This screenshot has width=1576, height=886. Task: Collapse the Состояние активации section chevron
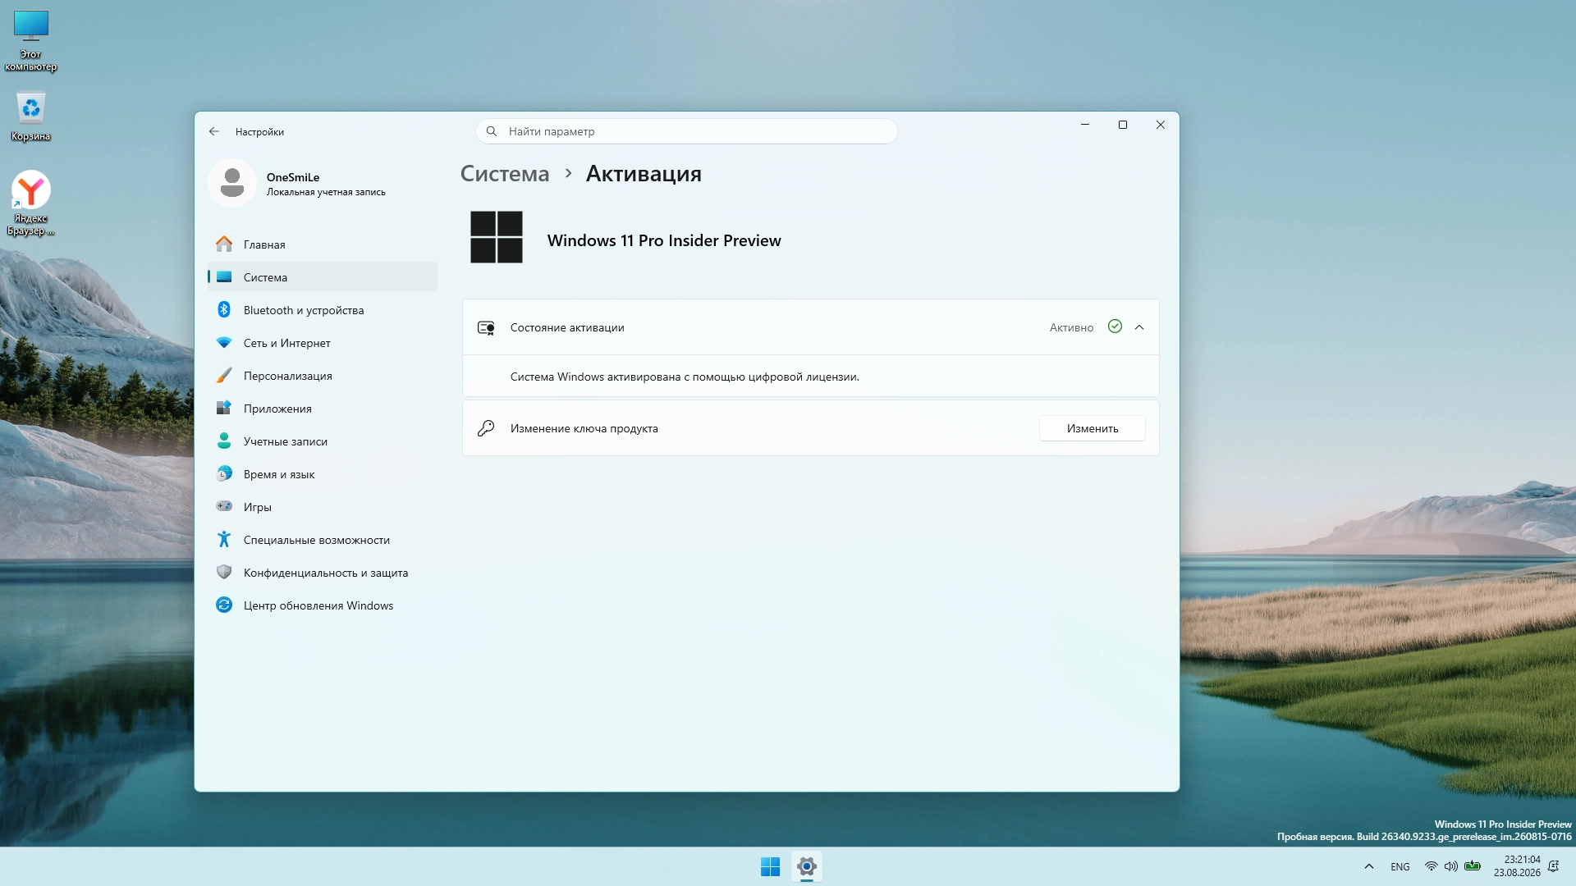(1139, 327)
